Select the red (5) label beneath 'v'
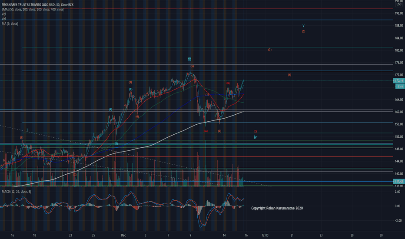This screenshot has height=239, width=405. pyautogui.click(x=303, y=31)
